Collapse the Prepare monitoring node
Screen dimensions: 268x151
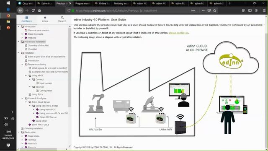pos(22,64)
